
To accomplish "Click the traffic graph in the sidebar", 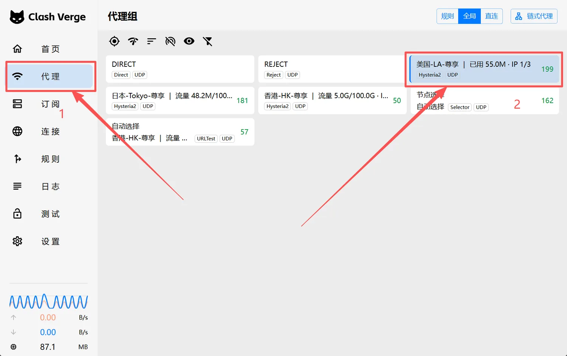I will [48, 301].
